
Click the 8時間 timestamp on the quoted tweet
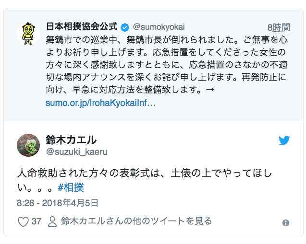point(279,27)
